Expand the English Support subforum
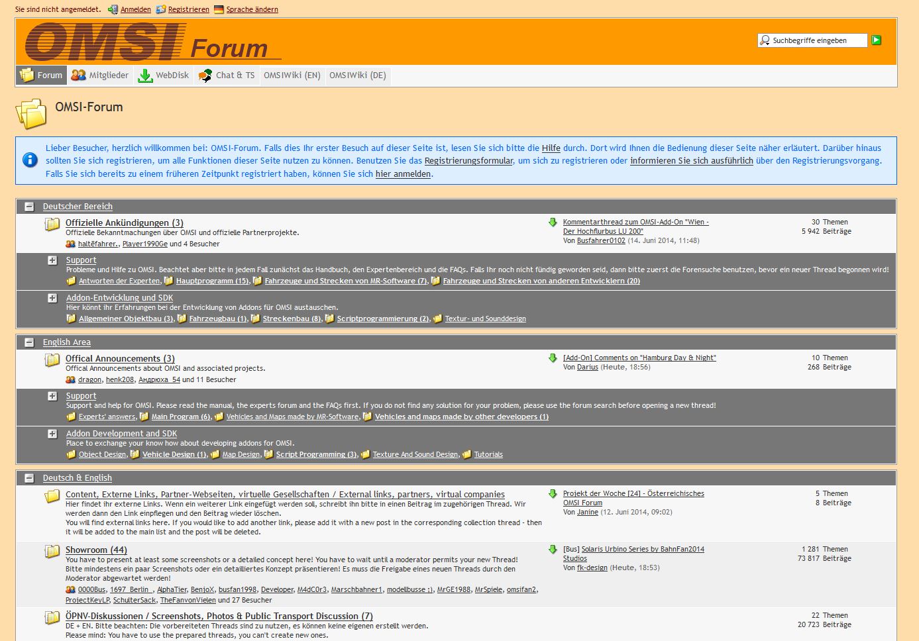Viewport: 919px width, 641px height. 52,396
